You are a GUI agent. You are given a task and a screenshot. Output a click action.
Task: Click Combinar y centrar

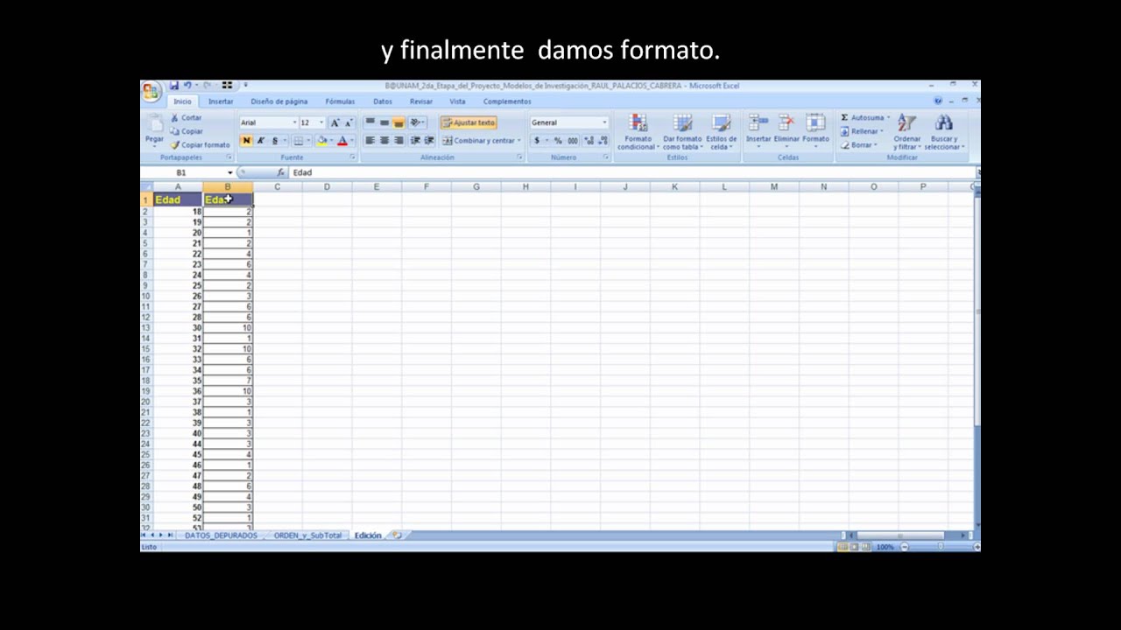[481, 141]
